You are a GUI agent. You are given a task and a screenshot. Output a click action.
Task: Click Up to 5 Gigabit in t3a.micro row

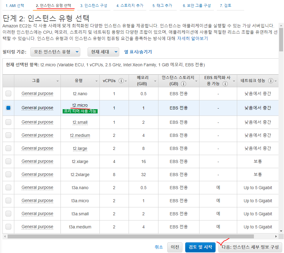(258, 201)
